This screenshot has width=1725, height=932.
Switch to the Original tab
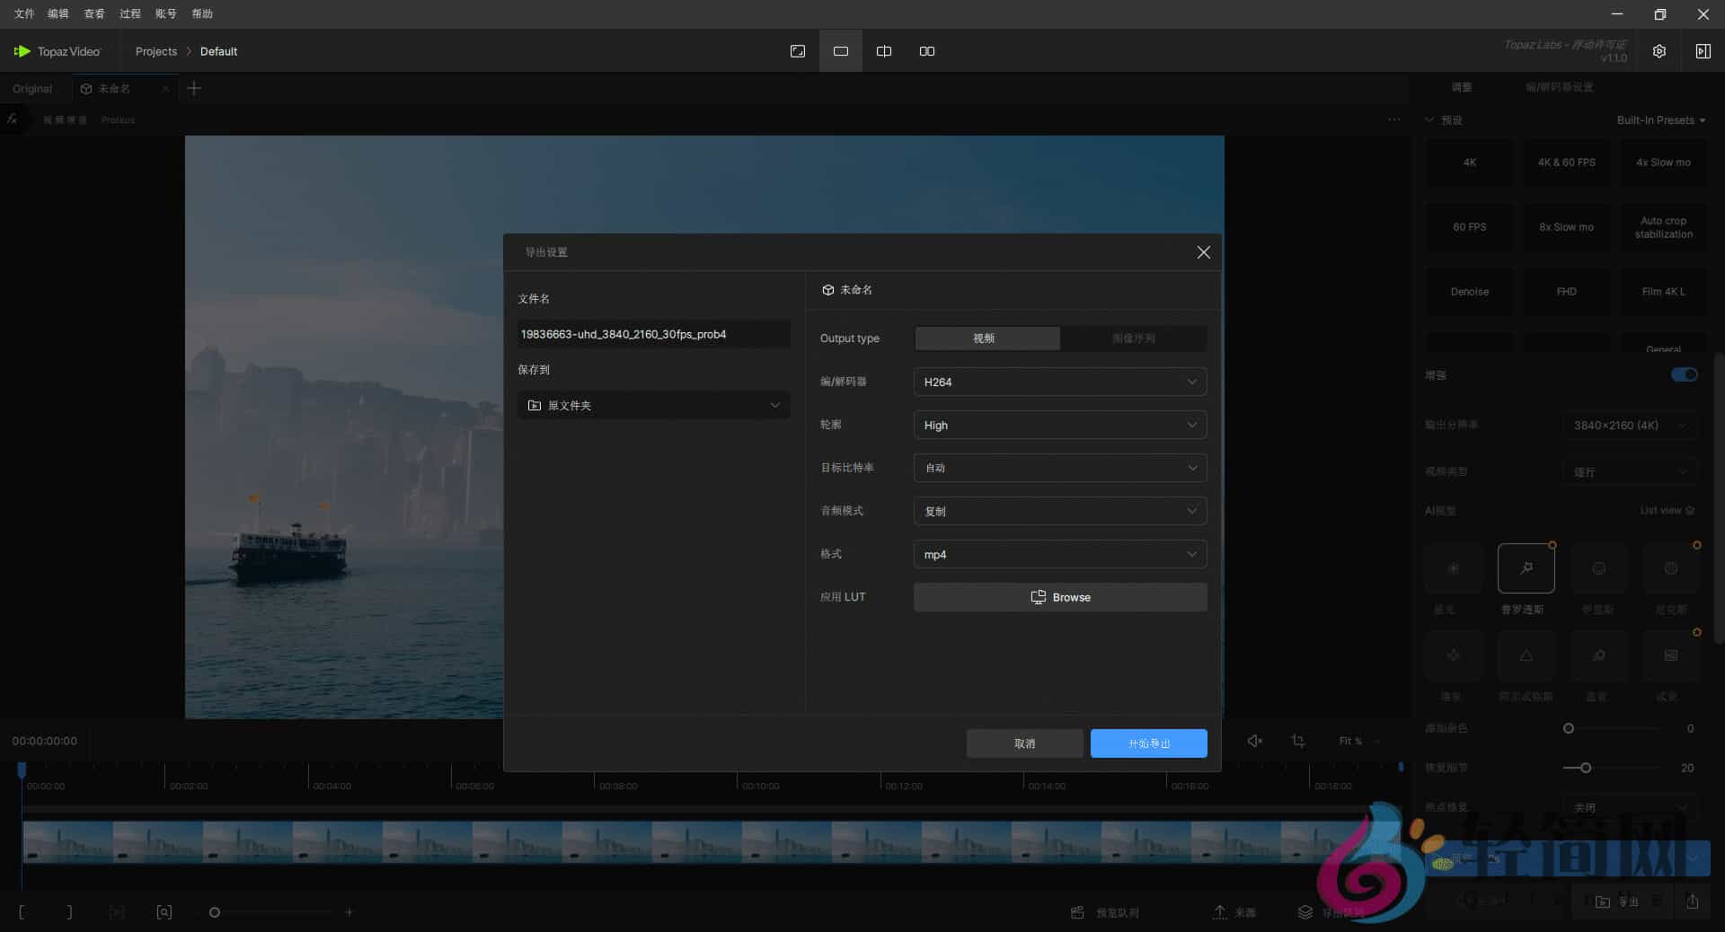click(x=31, y=88)
